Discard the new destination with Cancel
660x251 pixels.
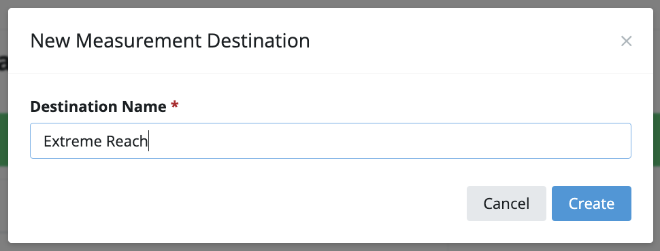click(506, 204)
